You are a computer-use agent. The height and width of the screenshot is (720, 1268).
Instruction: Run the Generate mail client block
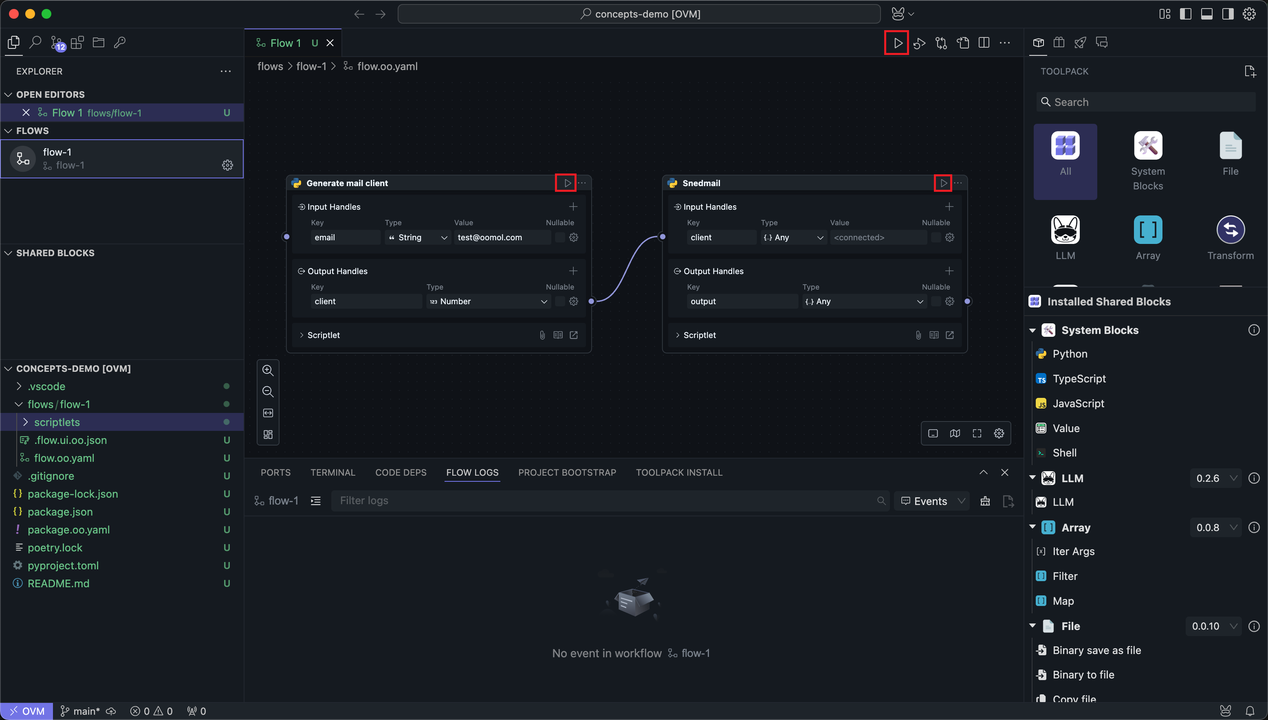[x=567, y=183]
